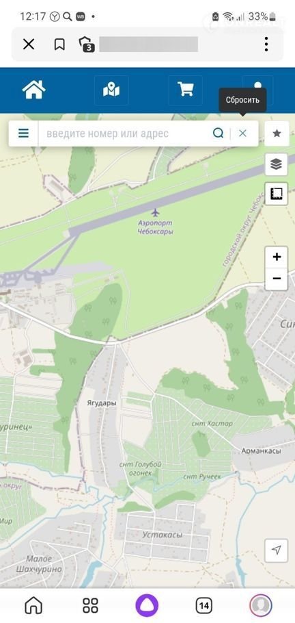The image size is (295, 623).
Task: Activate the ruler measurement tool
Action: [277, 194]
